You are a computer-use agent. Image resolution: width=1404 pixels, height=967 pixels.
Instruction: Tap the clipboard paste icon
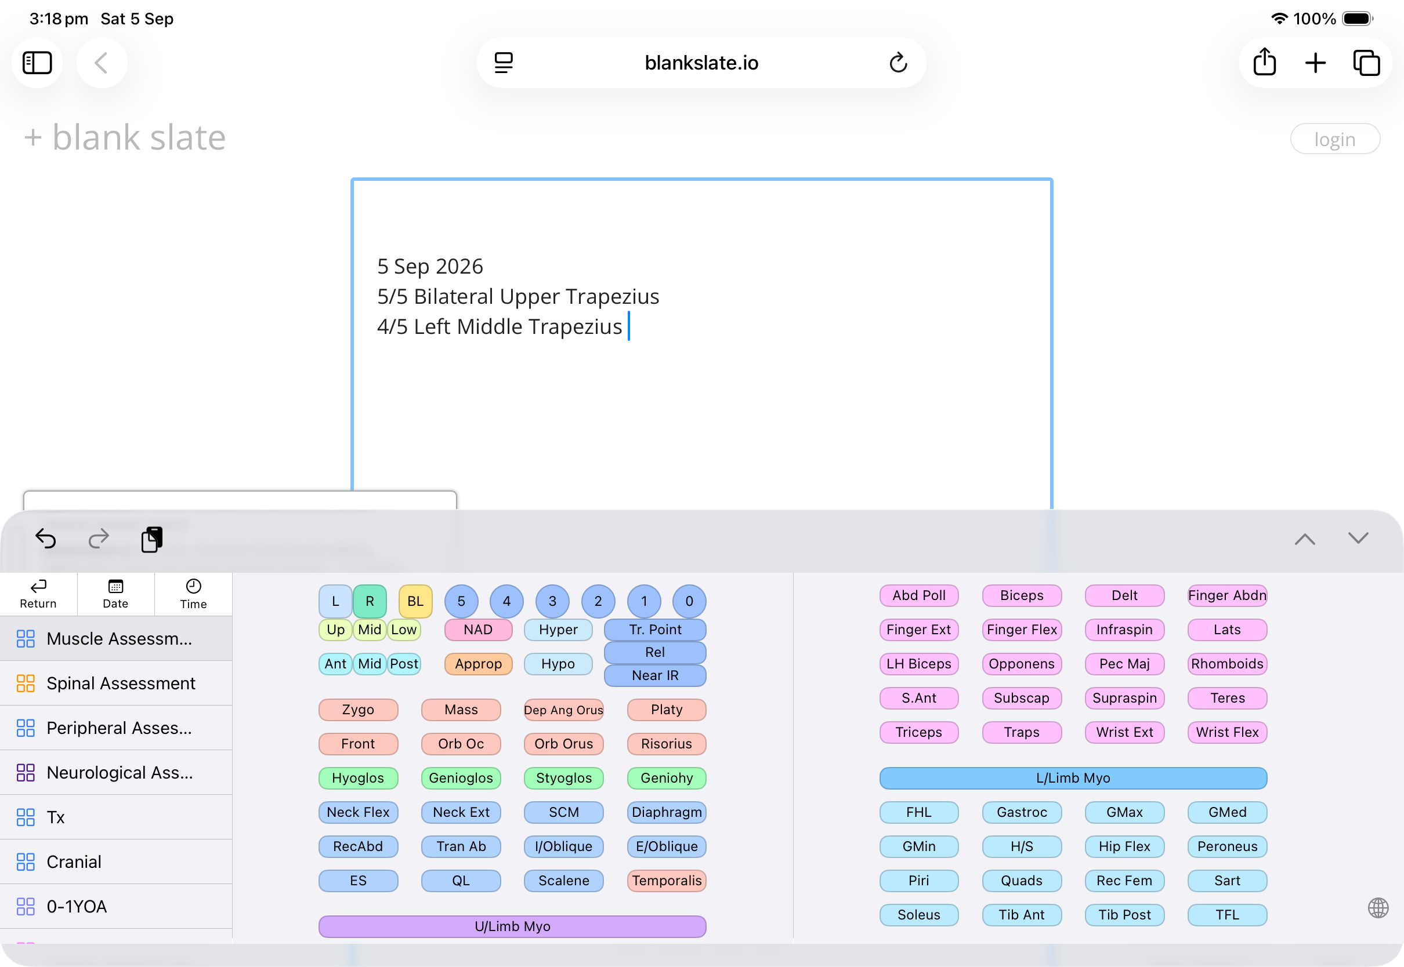tap(151, 539)
